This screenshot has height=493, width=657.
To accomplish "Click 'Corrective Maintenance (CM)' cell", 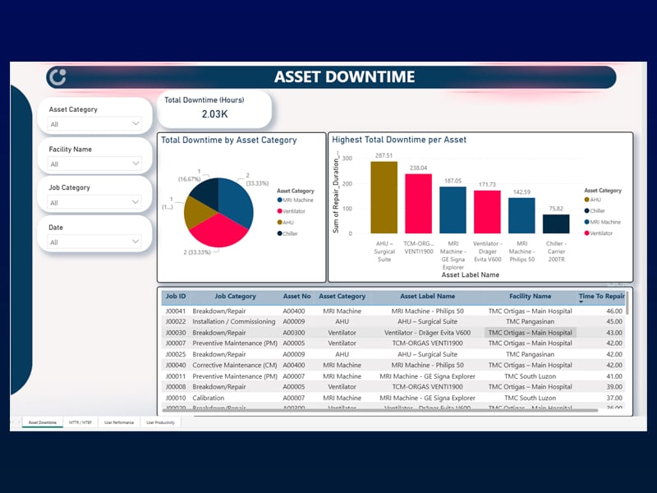I will [235, 365].
